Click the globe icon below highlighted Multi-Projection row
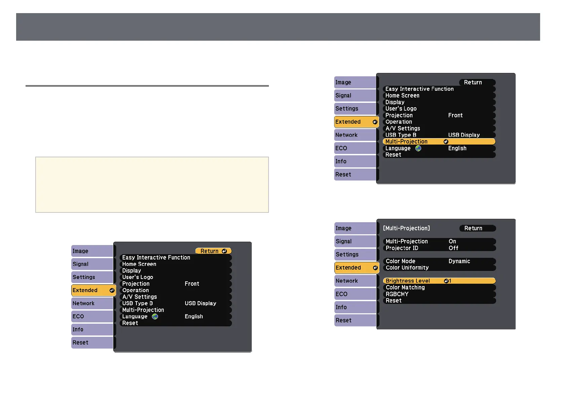Viewport: 566px width, 400px height. (418, 148)
